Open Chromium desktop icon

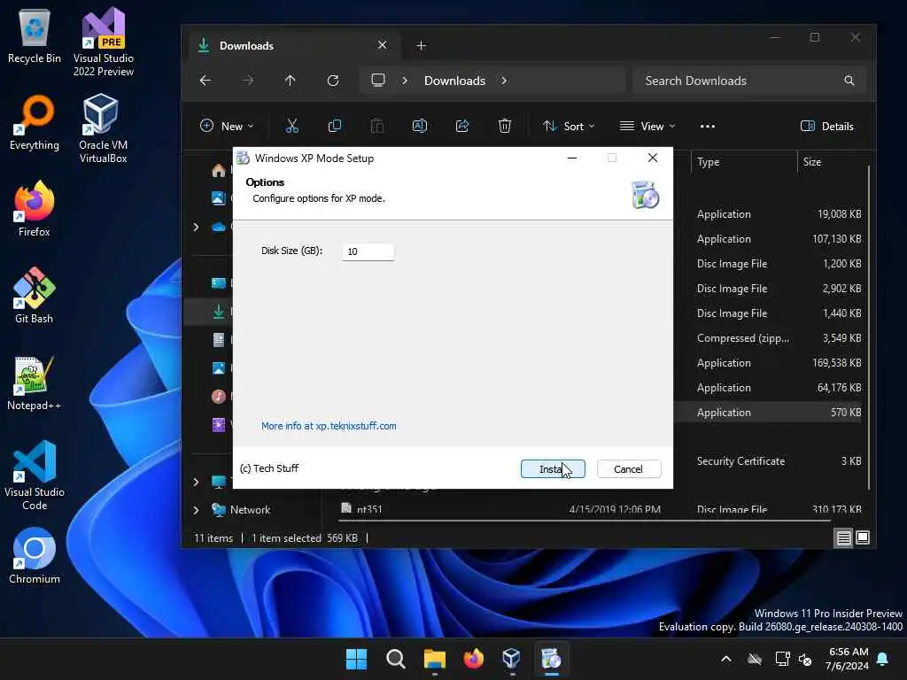click(35, 556)
